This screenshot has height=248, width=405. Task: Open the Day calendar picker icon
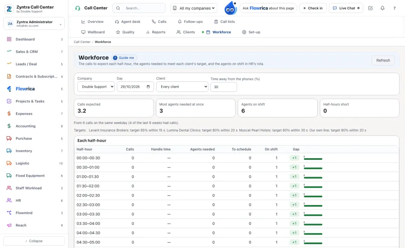(x=148, y=87)
